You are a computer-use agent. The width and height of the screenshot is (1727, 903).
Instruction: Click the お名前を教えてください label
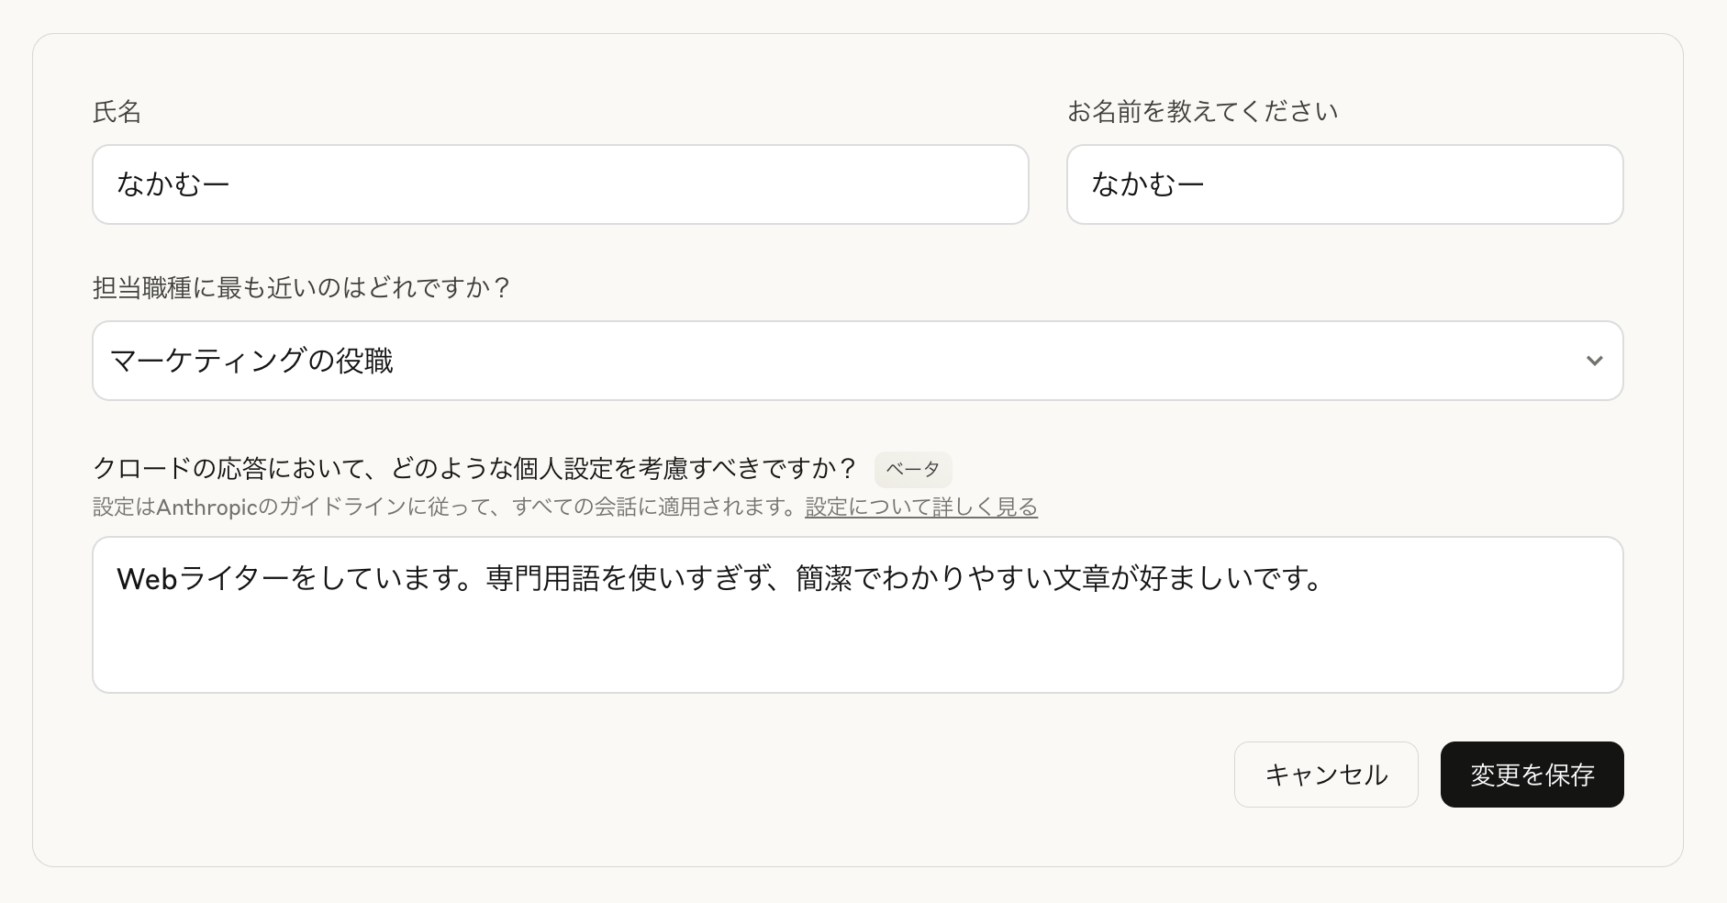click(x=1202, y=112)
